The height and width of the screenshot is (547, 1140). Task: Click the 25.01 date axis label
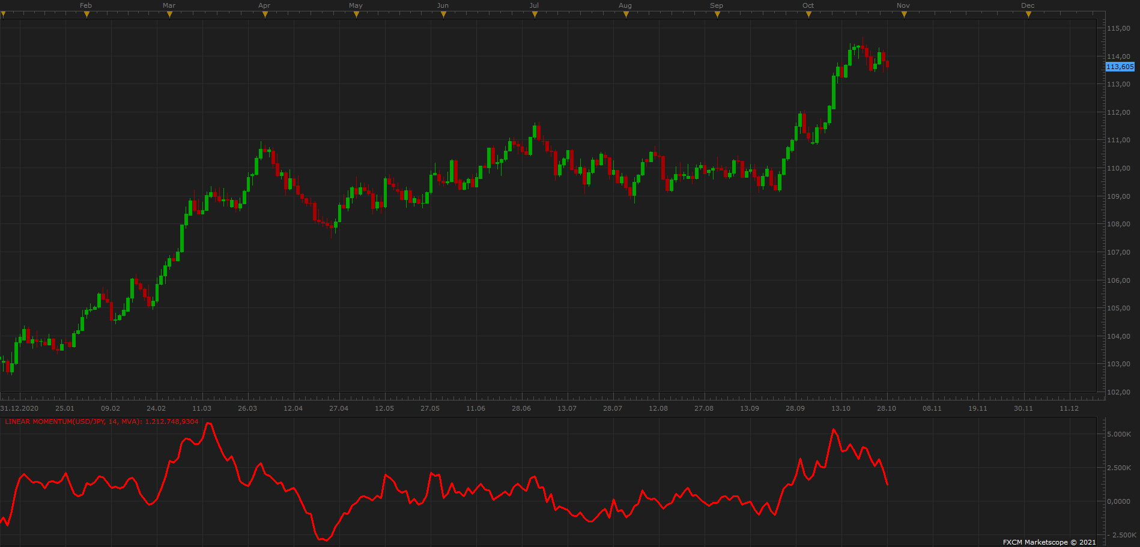65,408
